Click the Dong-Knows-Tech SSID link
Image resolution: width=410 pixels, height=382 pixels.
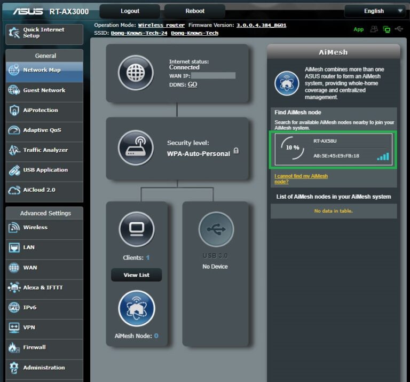pyautogui.click(x=194, y=33)
